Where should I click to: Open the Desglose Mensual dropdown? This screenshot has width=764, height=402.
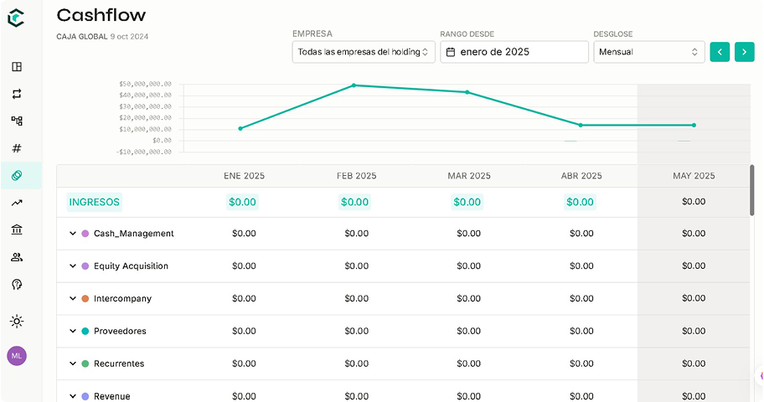[x=648, y=52]
